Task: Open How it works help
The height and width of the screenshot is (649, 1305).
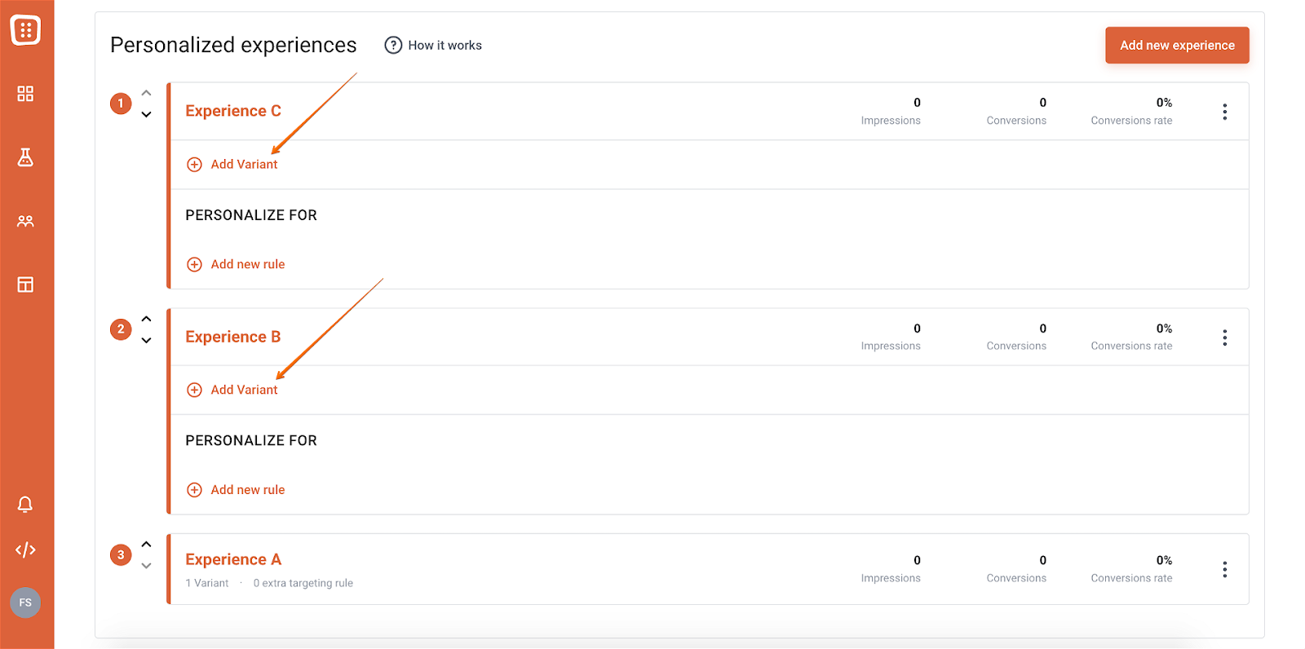Action: click(x=434, y=46)
